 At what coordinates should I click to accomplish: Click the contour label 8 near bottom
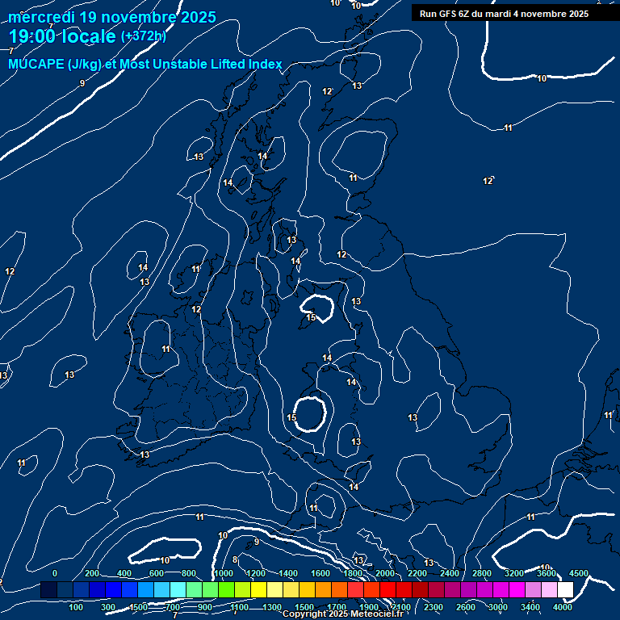235,559
